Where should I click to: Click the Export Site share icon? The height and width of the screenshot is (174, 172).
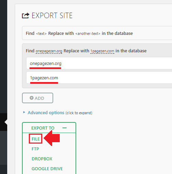click(x=25, y=15)
